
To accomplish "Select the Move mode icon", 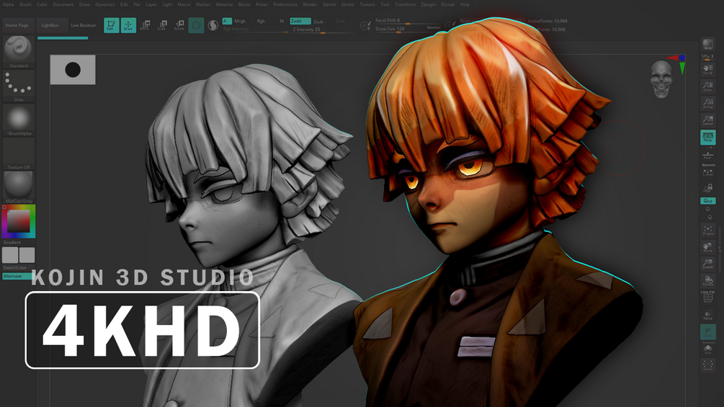I will pyautogui.click(x=145, y=25).
